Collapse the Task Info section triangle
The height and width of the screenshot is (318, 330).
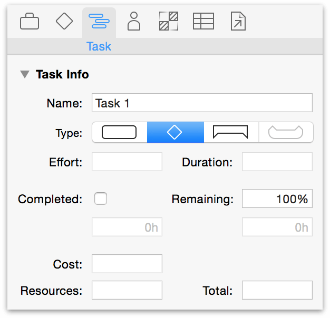point(25,74)
